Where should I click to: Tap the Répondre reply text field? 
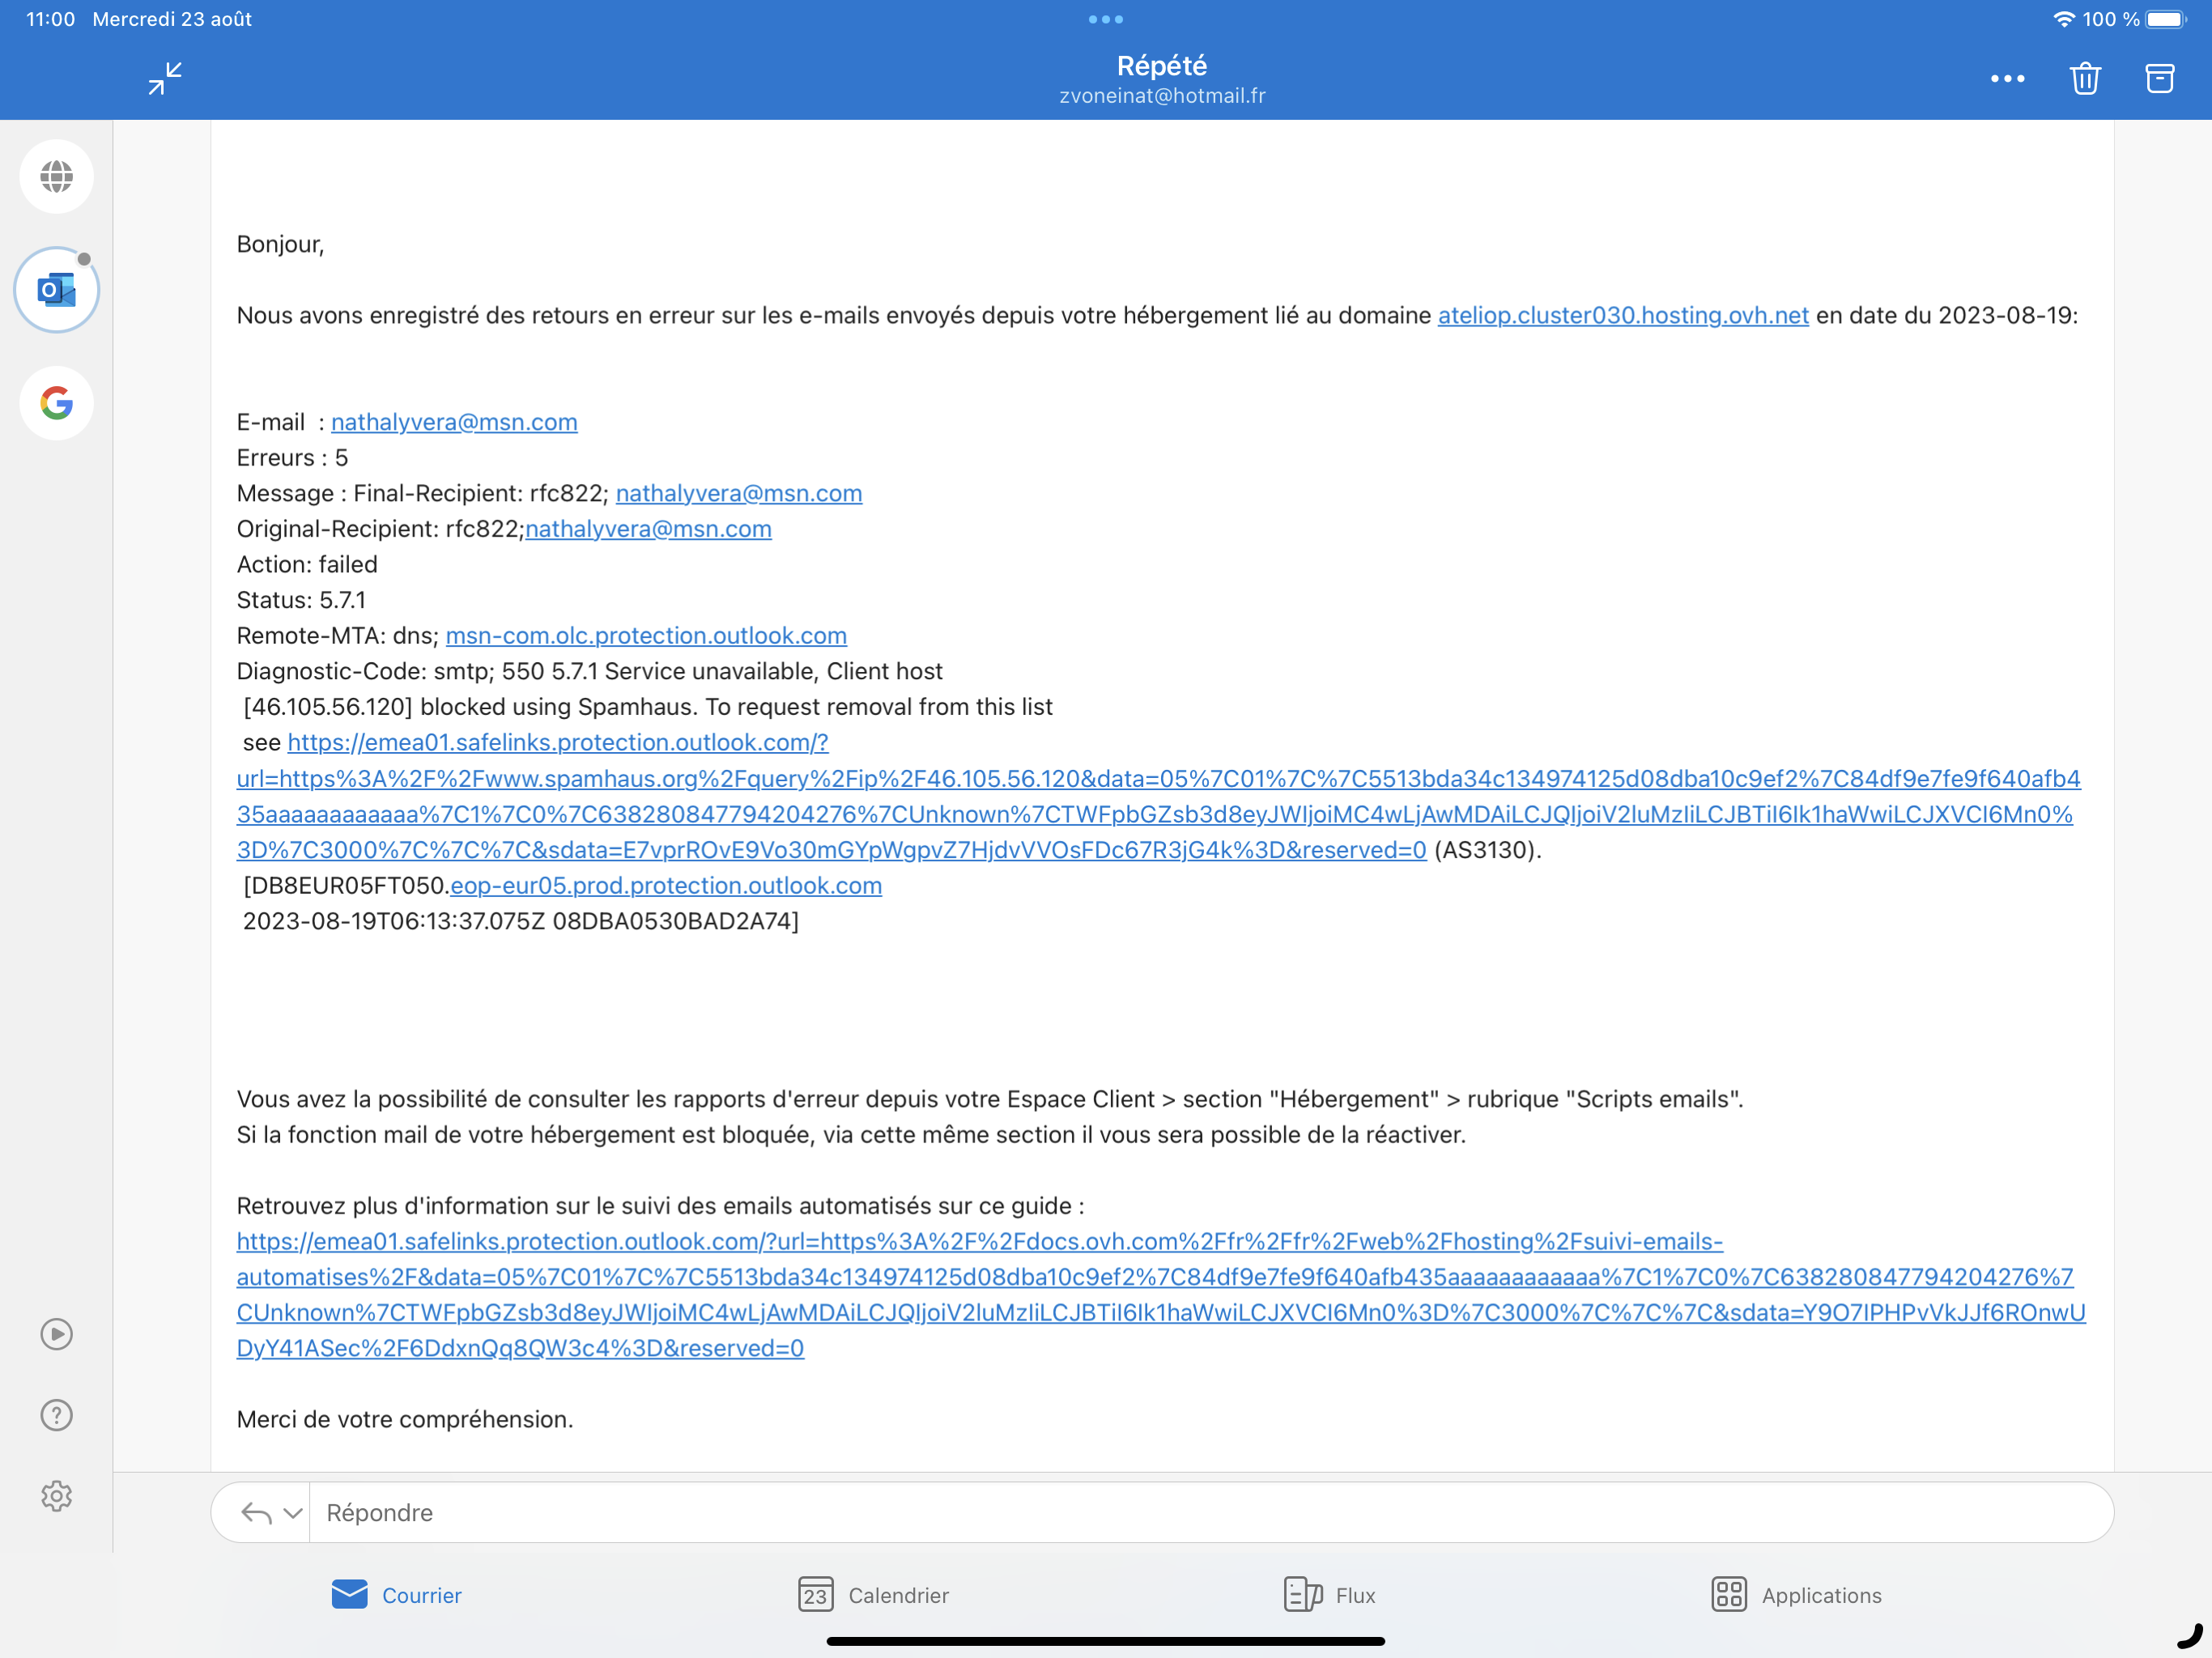point(1200,1513)
